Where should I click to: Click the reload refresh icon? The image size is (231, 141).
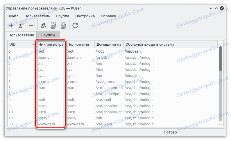coord(75,25)
